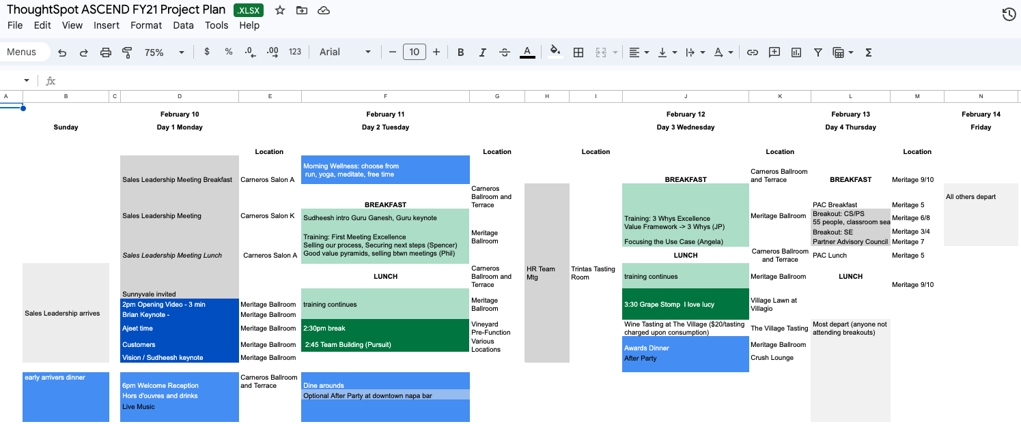
Task: Open the zoom level dropdown showing 75%
Action: click(x=165, y=52)
